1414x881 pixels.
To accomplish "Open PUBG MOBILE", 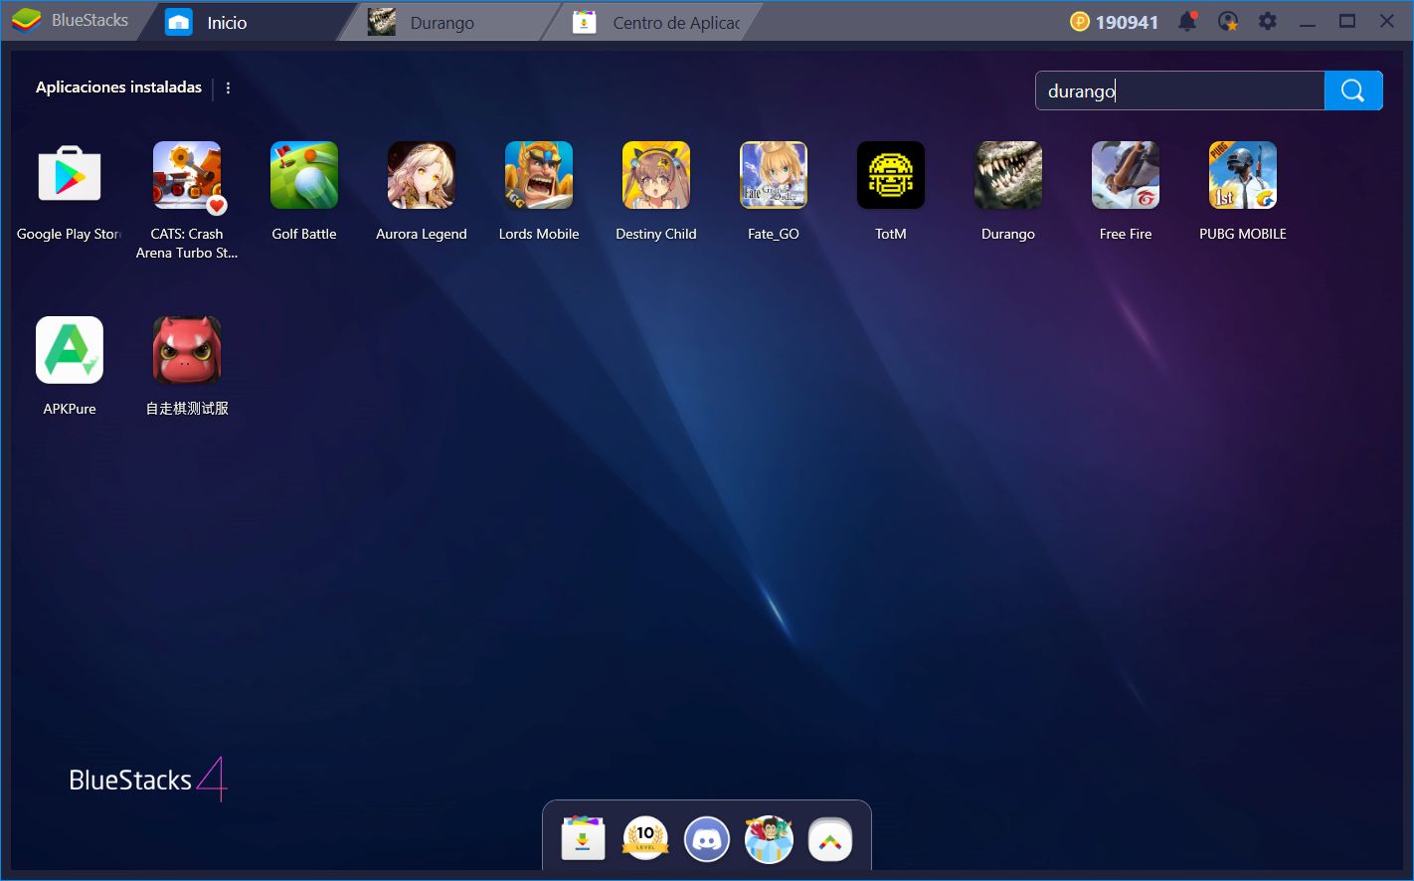I will click(1243, 175).
